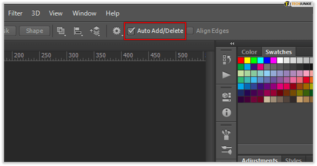The height and width of the screenshot is (166, 317).
Task: Toggle the Align Edges checkbox
Action: [x=190, y=31]
